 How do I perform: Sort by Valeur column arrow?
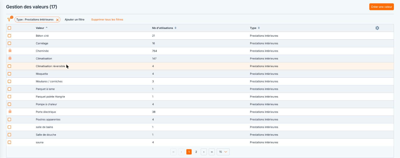click(46, 28)
